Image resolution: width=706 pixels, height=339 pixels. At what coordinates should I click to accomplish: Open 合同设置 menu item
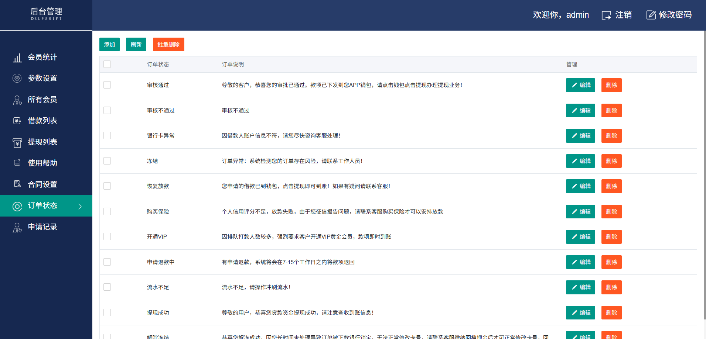click(x=46, y=184)
